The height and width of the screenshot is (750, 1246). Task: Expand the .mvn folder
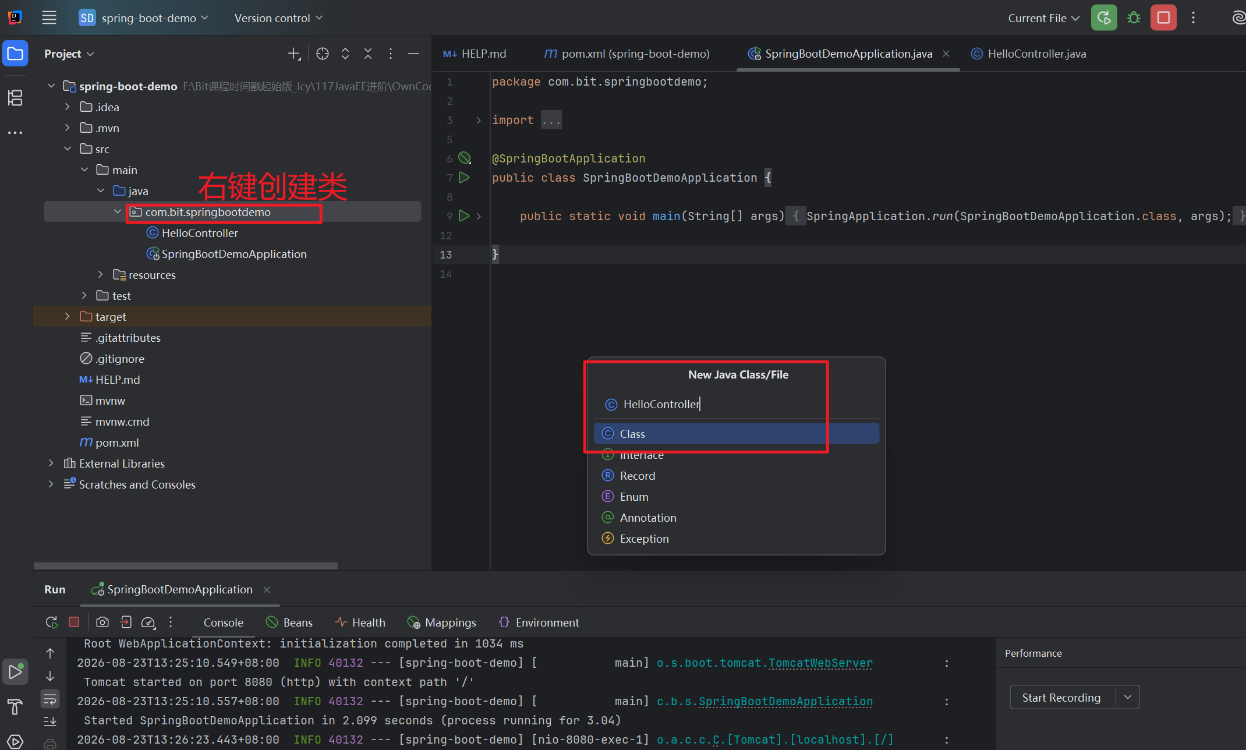point(67,128)
